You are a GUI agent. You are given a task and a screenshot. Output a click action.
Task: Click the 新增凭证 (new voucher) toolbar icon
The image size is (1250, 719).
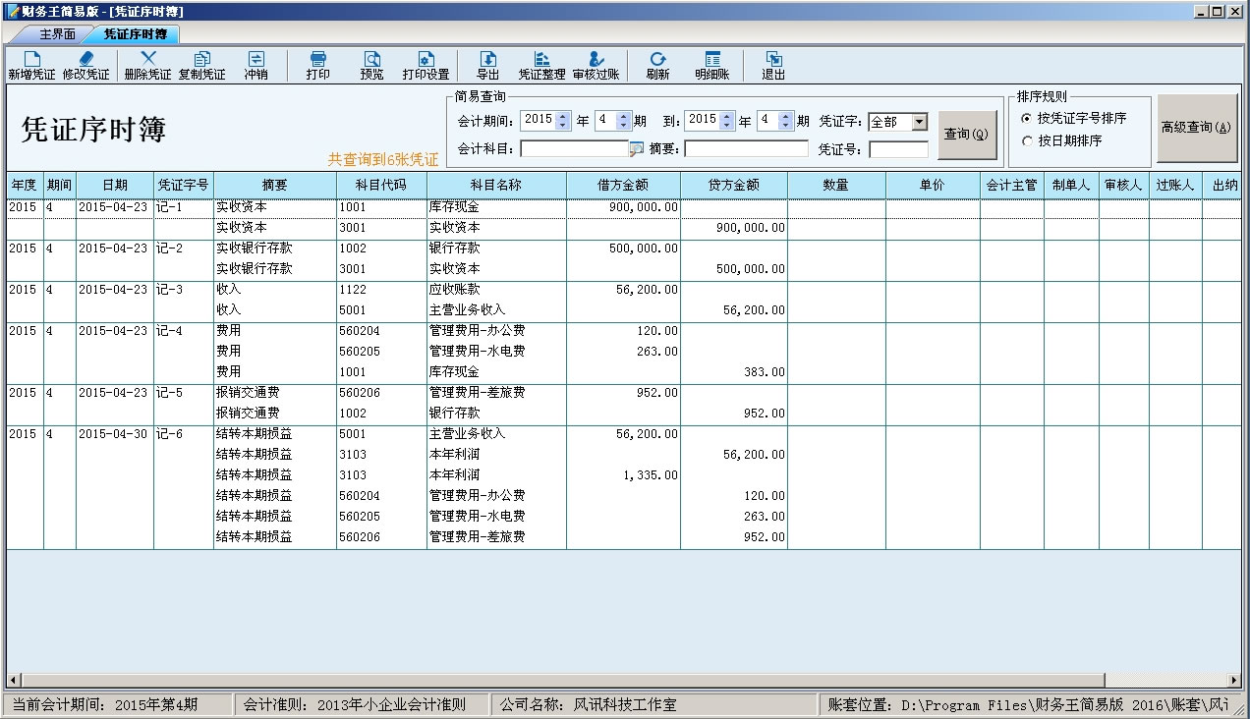tap(31, 66)
